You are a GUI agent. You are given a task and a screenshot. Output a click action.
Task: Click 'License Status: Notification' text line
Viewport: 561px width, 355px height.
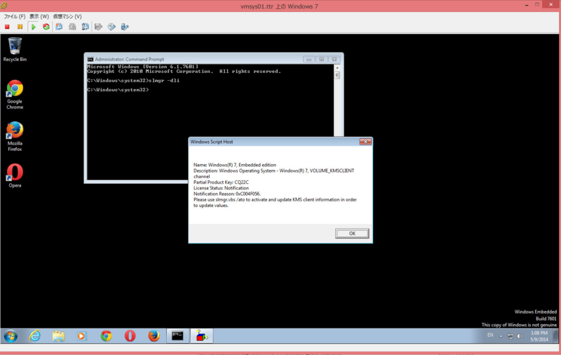[x=221, y=188]
